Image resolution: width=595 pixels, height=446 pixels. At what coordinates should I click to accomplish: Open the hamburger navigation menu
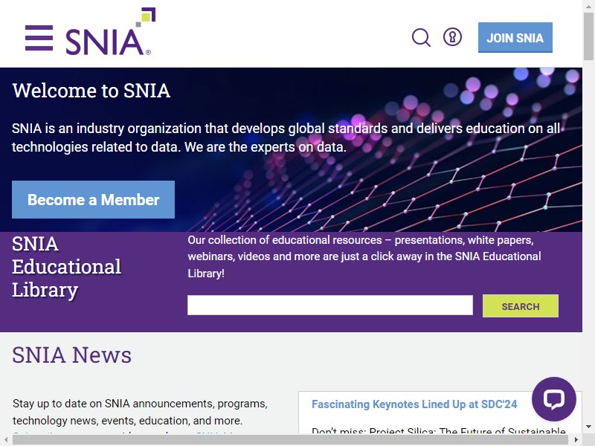(39, 38)
